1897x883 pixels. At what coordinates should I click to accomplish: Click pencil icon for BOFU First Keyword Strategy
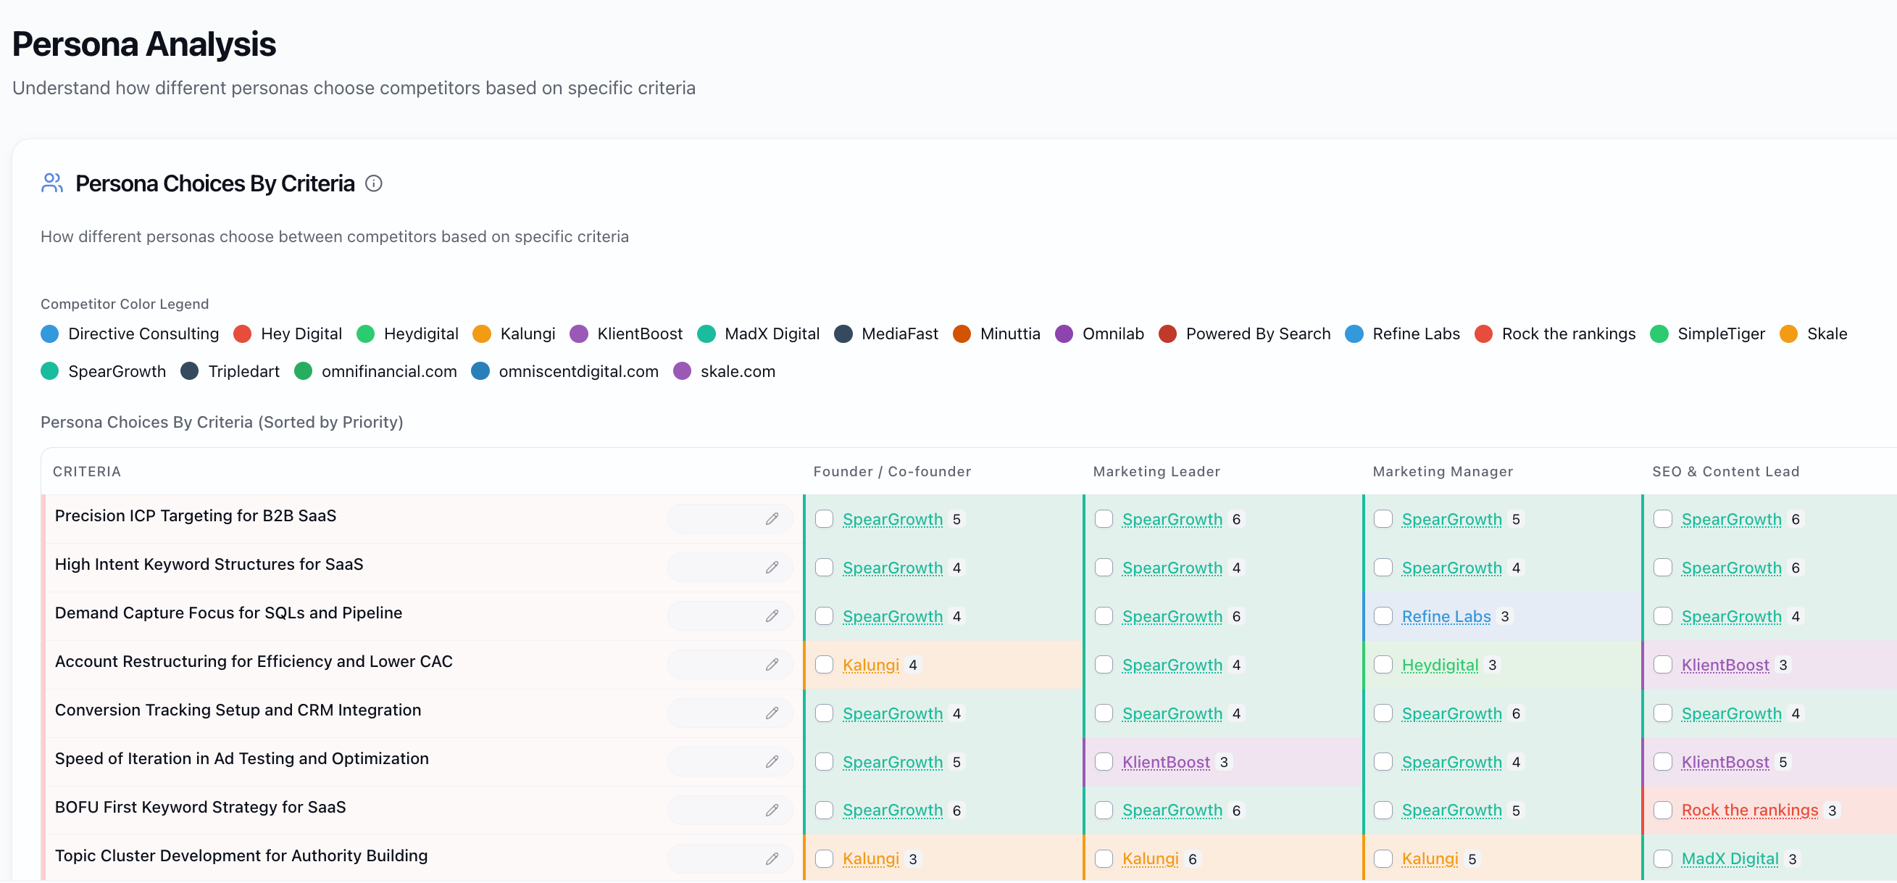tap(772, 811)
